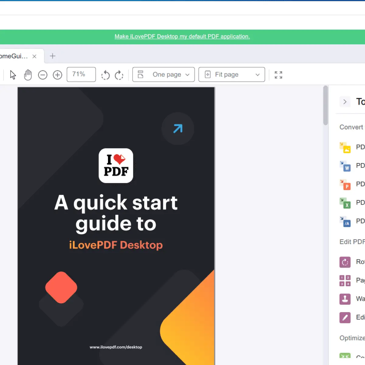Make iLovePDF Desktop default application link
365x365 pixels.
click(182, 36)
